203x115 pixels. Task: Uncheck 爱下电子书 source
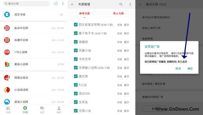(76, 33)
